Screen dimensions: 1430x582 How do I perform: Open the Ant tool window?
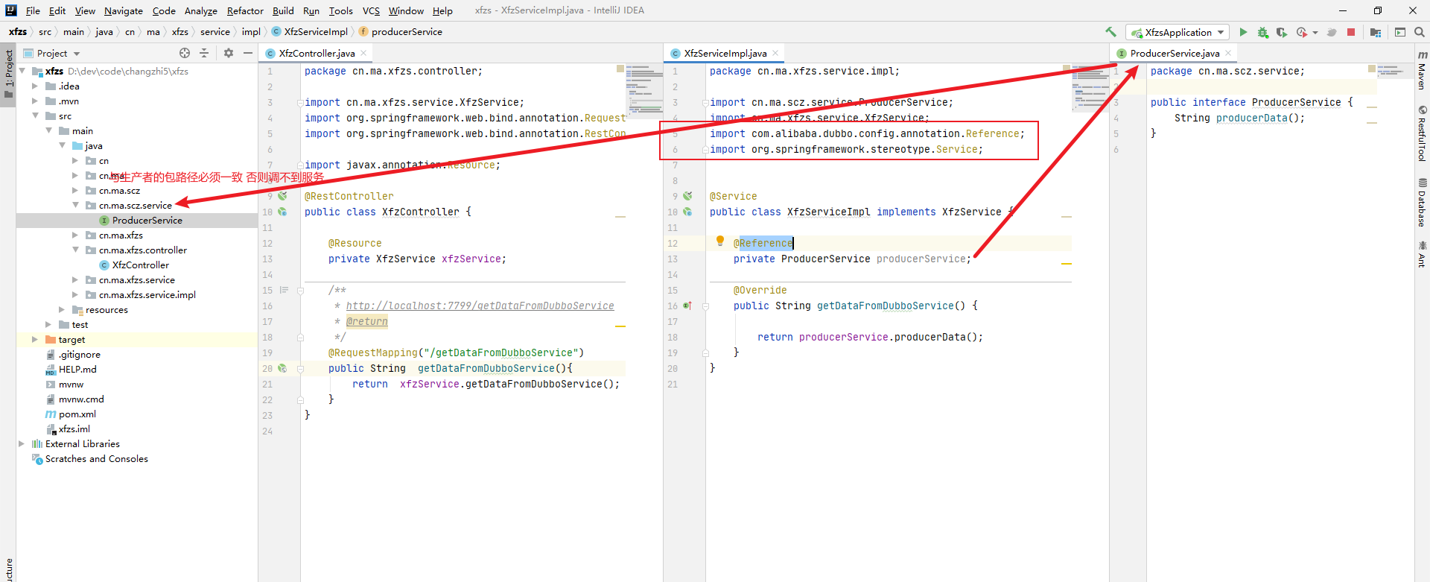pos(1422,254)
